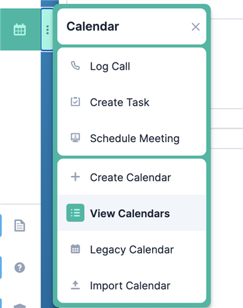This screenshot has width=243, height=308.
Task: Click the phone icon beside Log Call
Action: click(x=75, y=66)
